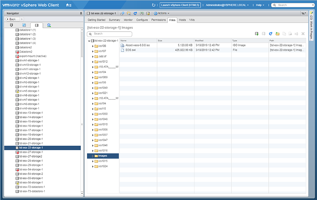
Task: Click the move file icon
Action: tap(290, 34)
